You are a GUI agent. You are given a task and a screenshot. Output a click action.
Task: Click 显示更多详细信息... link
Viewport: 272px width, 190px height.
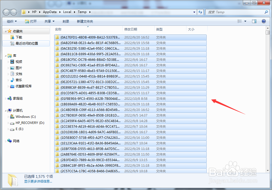coord(38,181)
